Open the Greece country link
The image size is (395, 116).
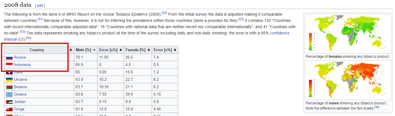click(20, 94)
